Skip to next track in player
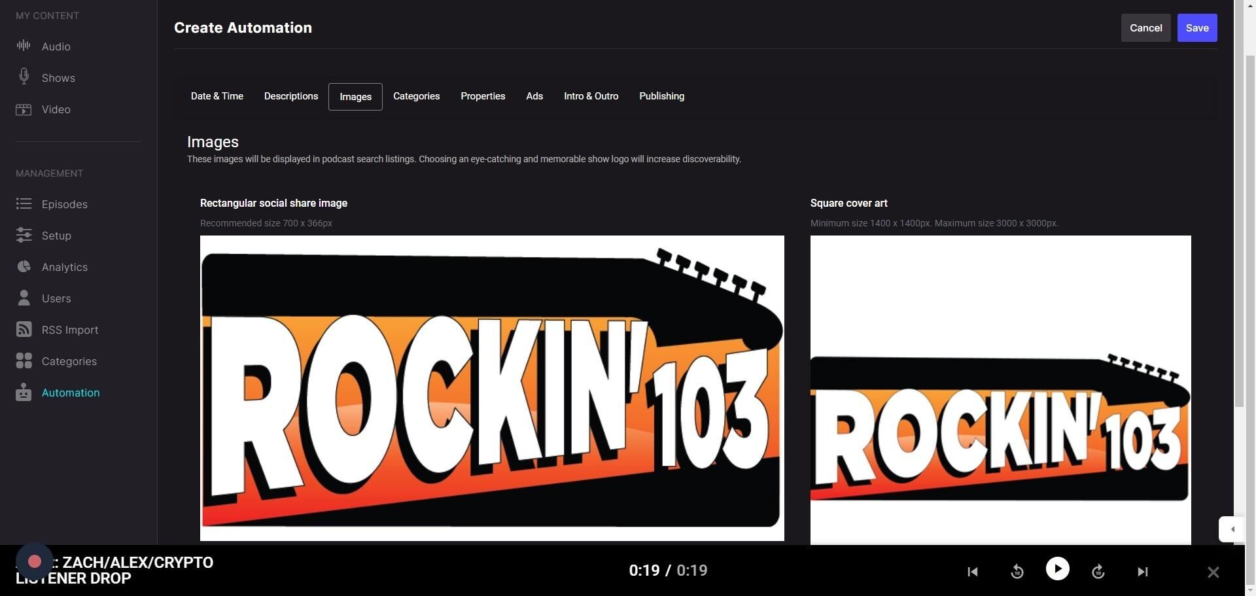1256x596 pixels. (1142, 572)
